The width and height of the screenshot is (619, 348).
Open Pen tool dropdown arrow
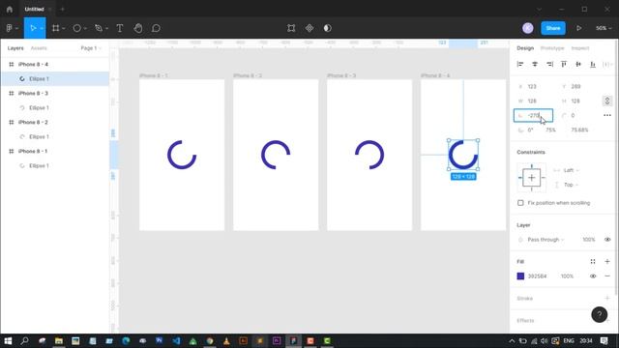(x=106, y=28)
